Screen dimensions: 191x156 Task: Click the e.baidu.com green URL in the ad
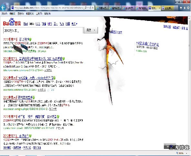coord(142,51)
